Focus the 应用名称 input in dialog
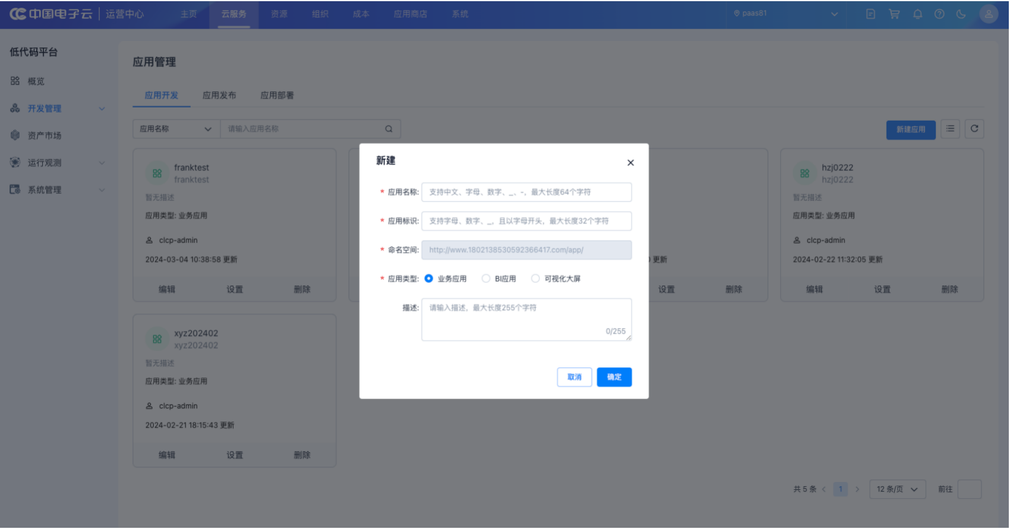Image resolution: width=1010 pixels, height=529 pixels. click(526, 192)
